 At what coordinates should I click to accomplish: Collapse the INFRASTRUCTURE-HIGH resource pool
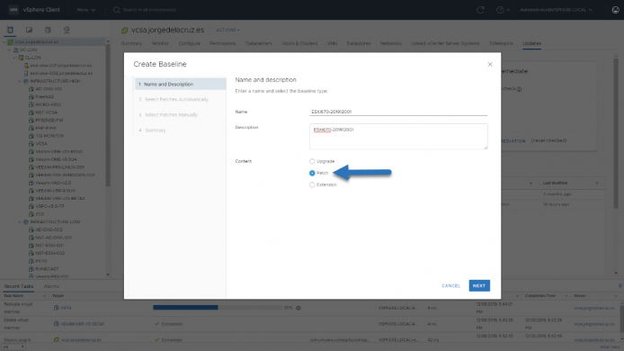tap(20, 81)
